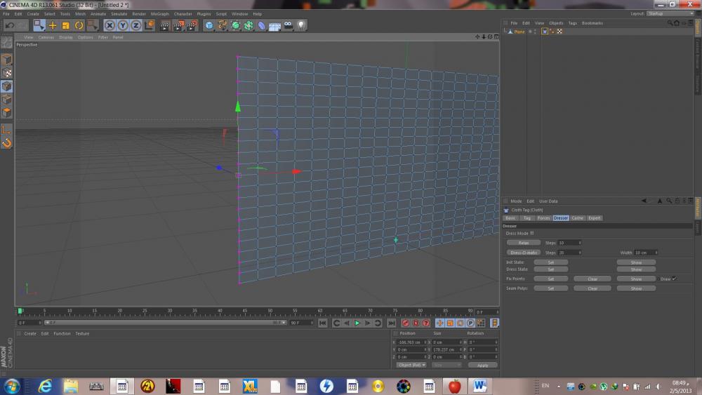702x395 pixels.
Task: Click the Undo arrow icon
Action: pyautogui.click(x=9, y=25)
